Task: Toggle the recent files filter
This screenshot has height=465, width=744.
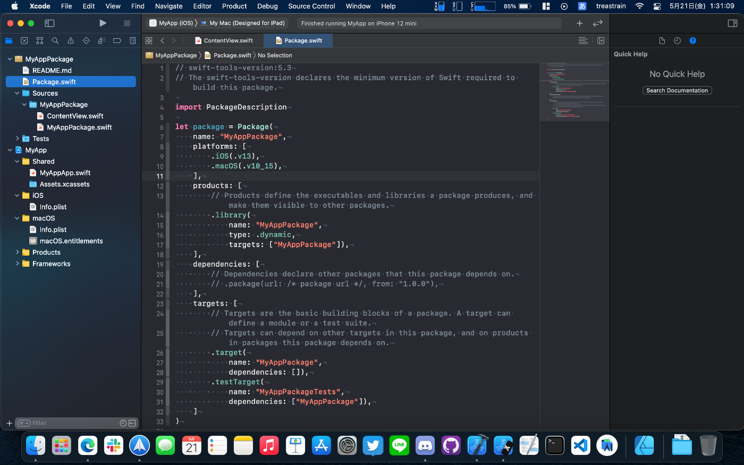Action: (x=123, y=423)
